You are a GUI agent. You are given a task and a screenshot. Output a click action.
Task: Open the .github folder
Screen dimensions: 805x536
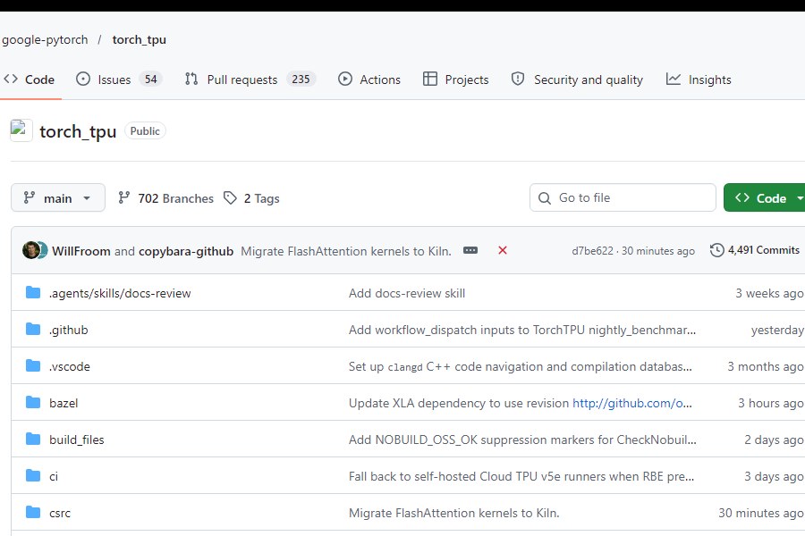[69, 330]
